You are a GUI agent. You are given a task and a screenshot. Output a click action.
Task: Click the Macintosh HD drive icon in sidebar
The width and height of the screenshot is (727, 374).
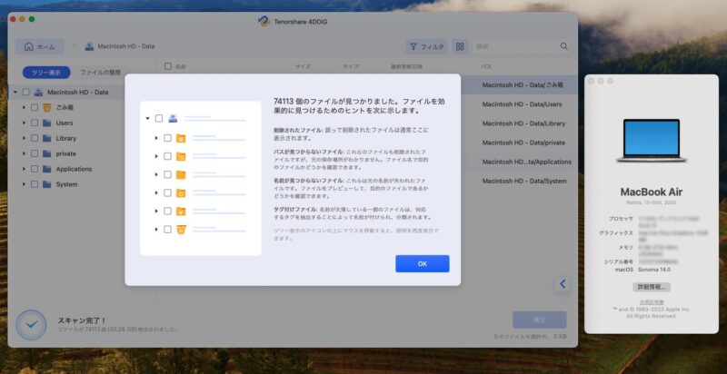(x=38, y=92)
